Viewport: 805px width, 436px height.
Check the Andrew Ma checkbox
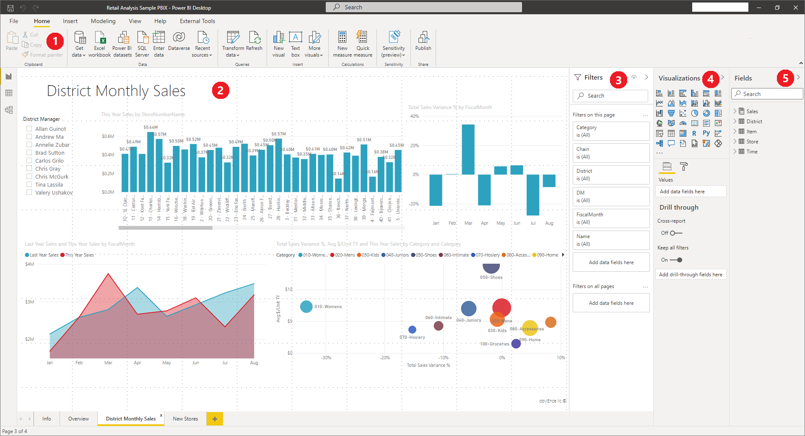pyautogui.click(x=29, y=137)
